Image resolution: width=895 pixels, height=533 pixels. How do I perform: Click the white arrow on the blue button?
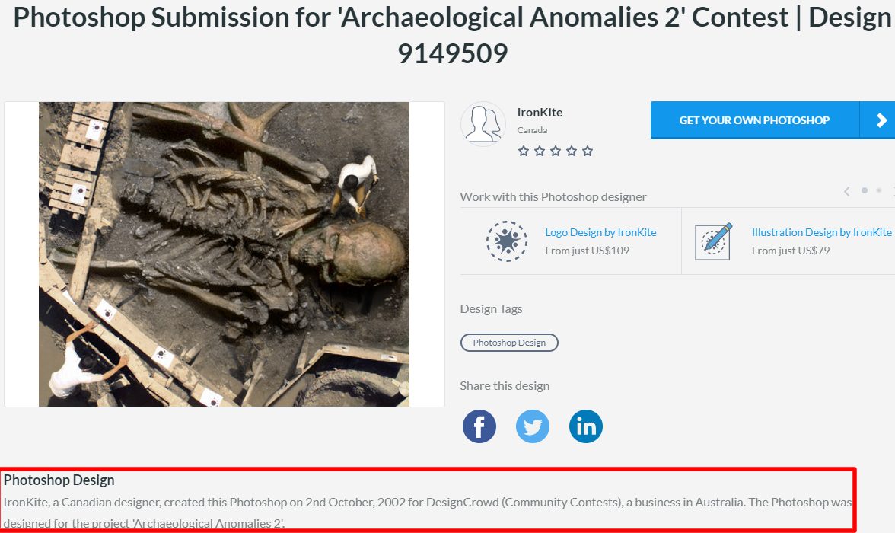881,120
